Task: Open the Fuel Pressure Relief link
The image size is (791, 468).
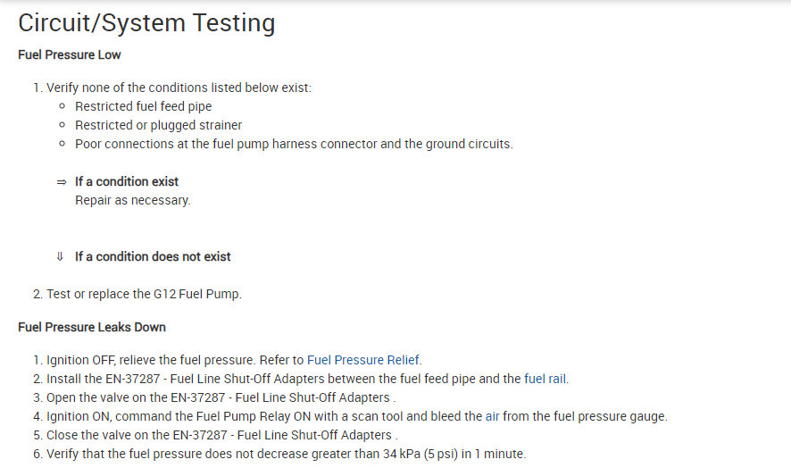Action: coord(363,360)
